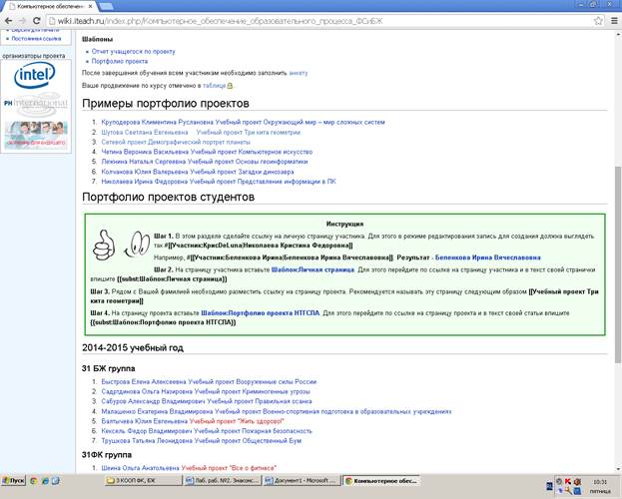Click the cartoon eyes image in Инструкция
The image size is (622, 499).
point(137,244)
